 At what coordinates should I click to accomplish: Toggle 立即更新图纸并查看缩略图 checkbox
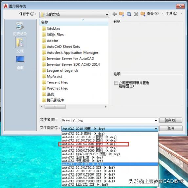click(x=116, y=83)
